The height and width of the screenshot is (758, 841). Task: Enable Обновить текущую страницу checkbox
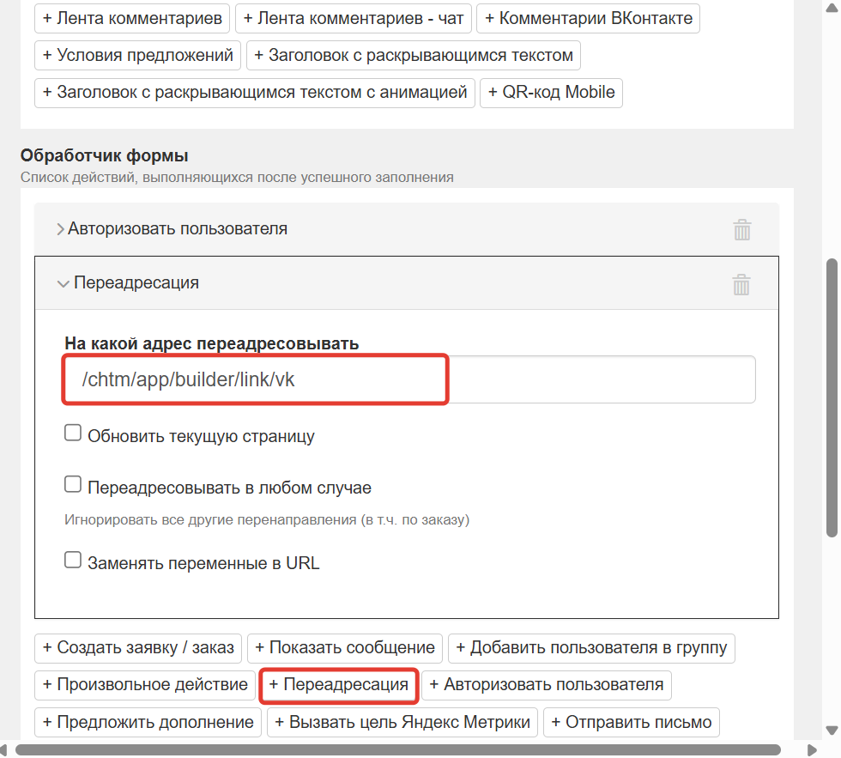click(73, 432)
